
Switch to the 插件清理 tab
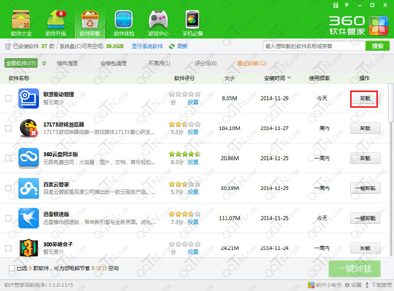(x=67, y=63)
